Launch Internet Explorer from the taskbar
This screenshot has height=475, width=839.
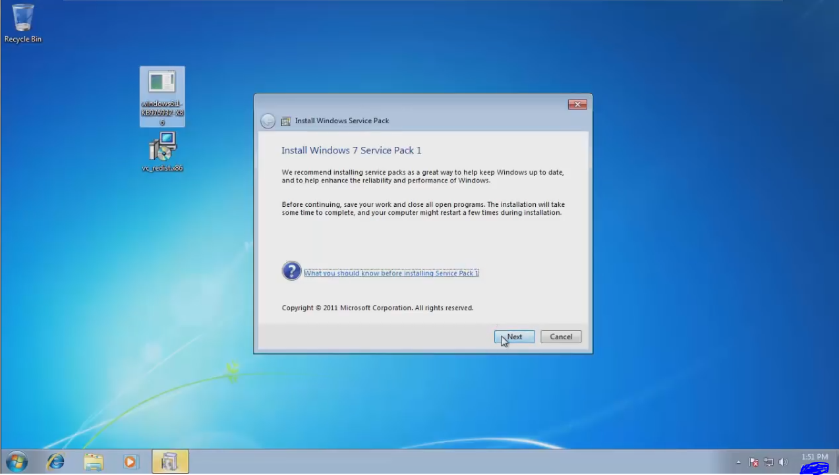[56, 462]
